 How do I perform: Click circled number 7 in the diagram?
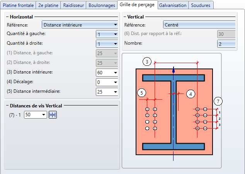[219, 101]
